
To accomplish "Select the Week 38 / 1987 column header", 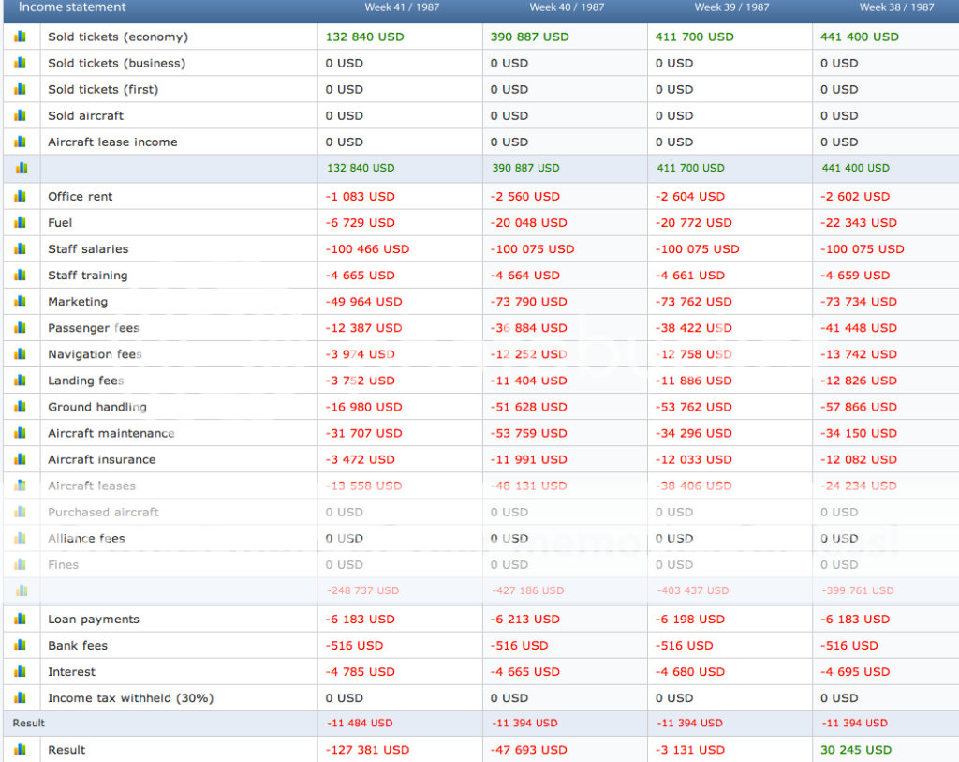I will (x=896, y=7).
